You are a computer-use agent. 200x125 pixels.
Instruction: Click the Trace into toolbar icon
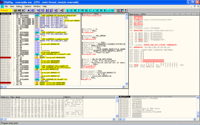click(x=47, y=11)
